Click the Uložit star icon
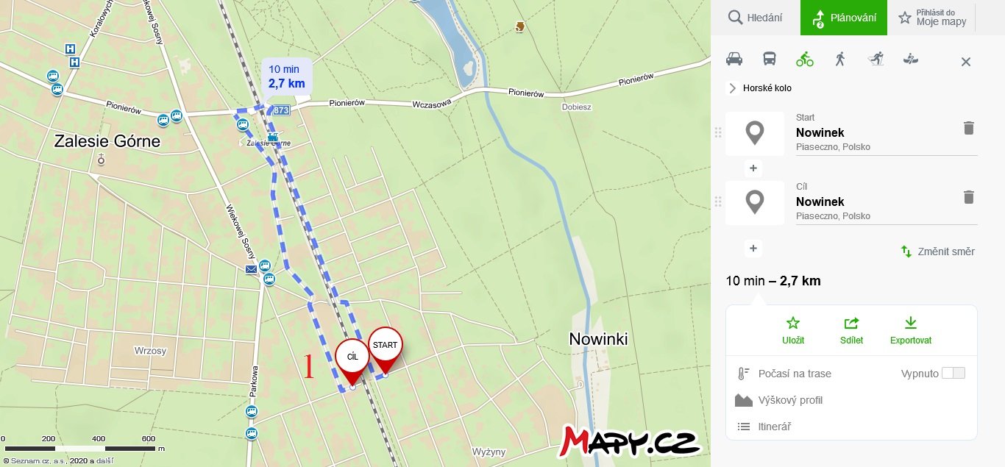1005x467 pixels. point(793,323)
